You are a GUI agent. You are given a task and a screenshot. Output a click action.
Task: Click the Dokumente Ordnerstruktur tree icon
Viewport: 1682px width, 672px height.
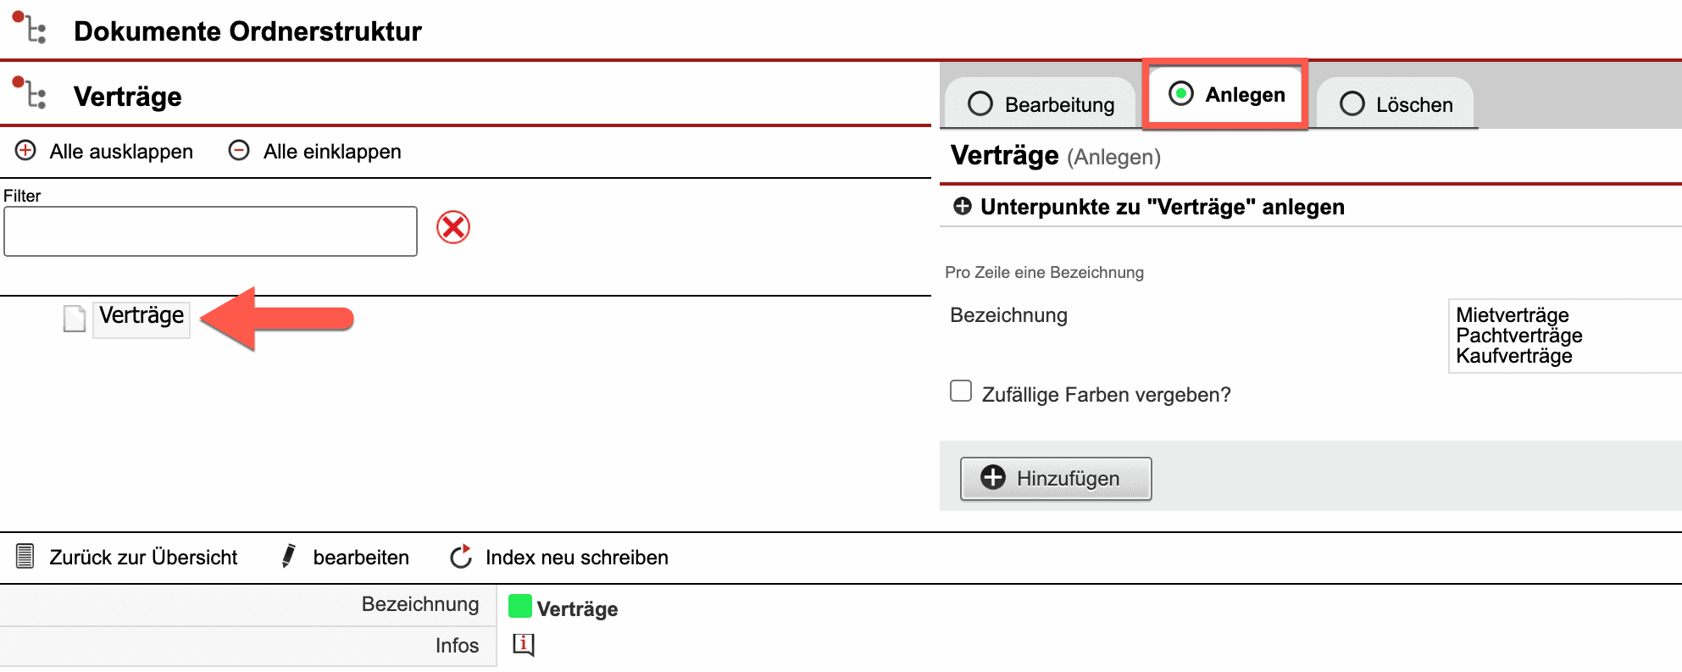click(29, 28)
